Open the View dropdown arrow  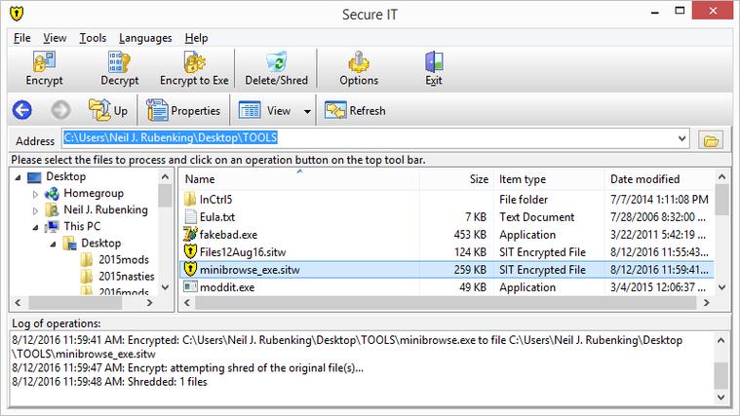click(307, 111)
